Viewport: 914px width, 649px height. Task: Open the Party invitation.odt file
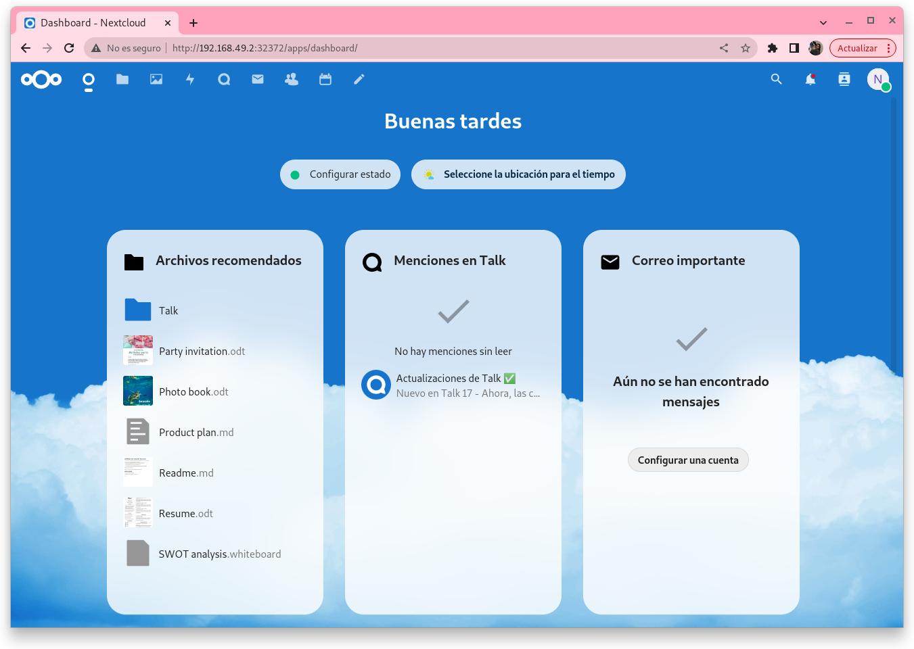coord(202,352)
